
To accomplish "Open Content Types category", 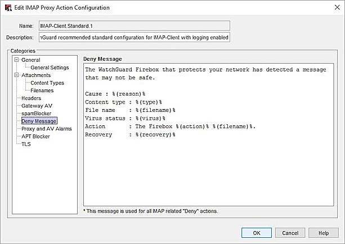I will pos(47,83).
